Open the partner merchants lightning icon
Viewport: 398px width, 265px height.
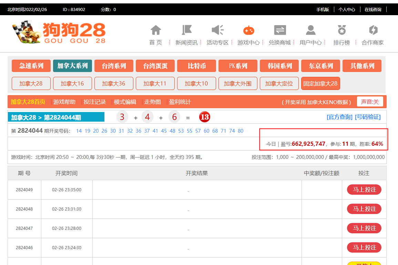[x=373, y=30]
